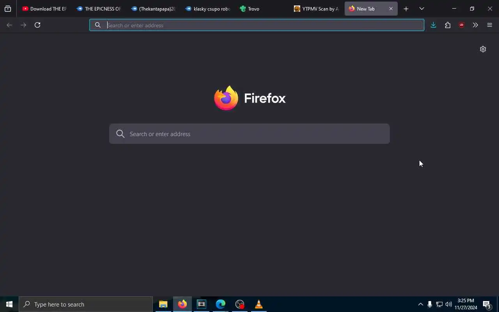Launch Microsoft Edge from taskbar
This screenshot has width=499, height=312.
point(221,304)
